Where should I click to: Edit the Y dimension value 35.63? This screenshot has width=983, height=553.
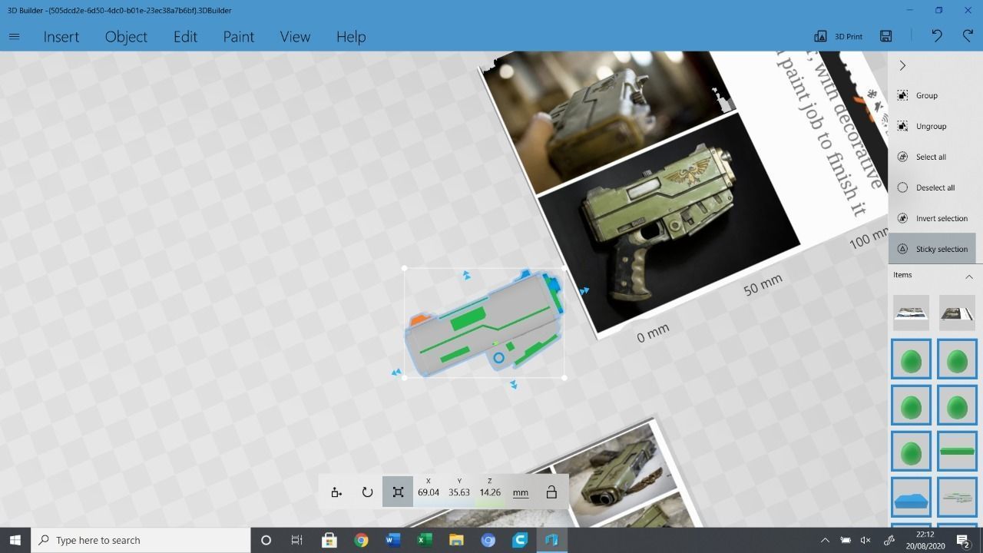[x=459, y=492]
